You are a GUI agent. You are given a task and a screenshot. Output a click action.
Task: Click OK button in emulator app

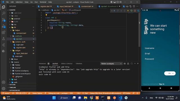click(170, 74)
